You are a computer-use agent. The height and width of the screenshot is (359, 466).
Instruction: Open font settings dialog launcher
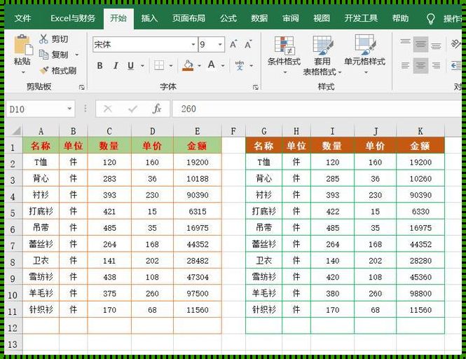coord(256,87)
